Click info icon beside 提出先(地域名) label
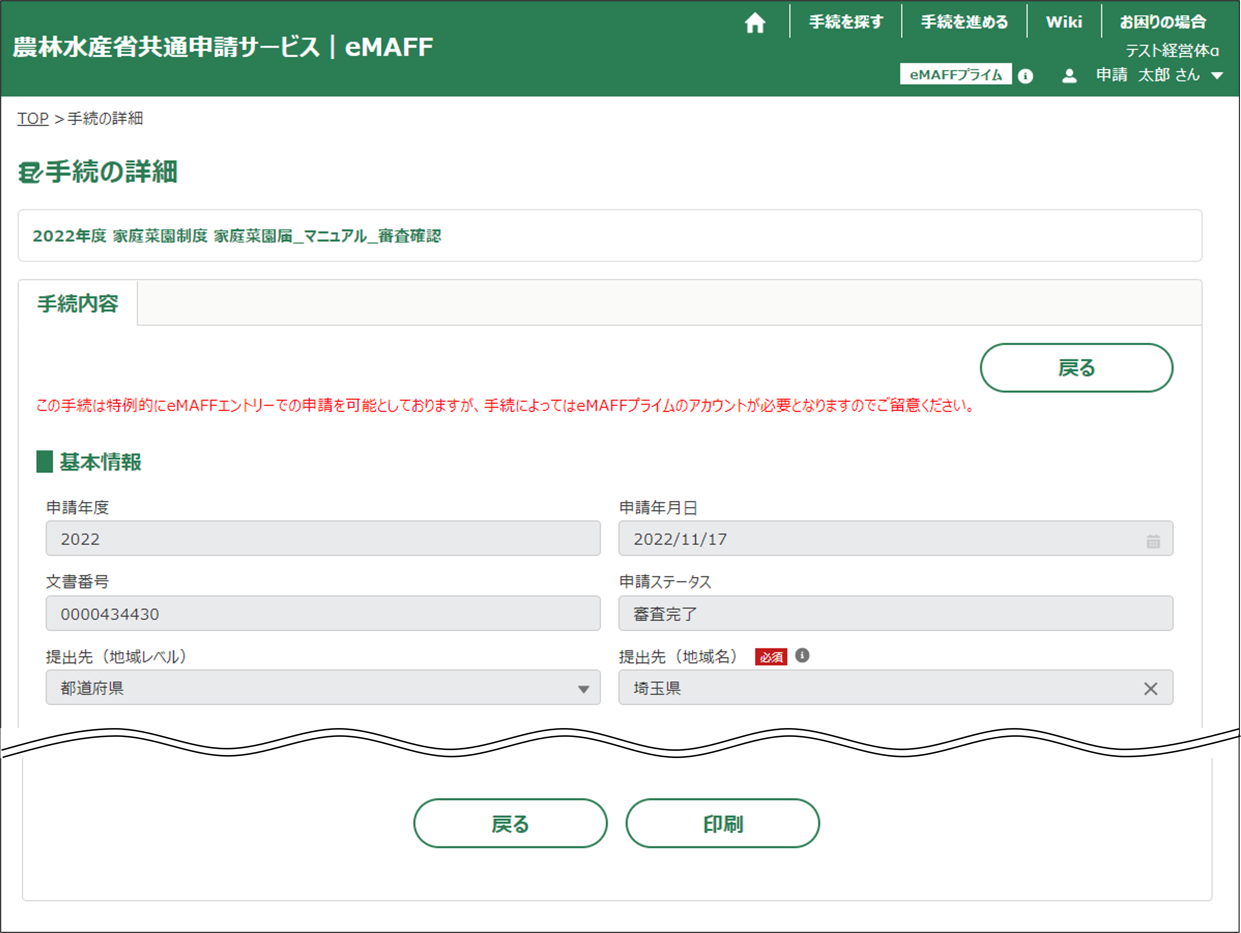The height and width of the screenshot is (933, 1241). click(802, 655)
